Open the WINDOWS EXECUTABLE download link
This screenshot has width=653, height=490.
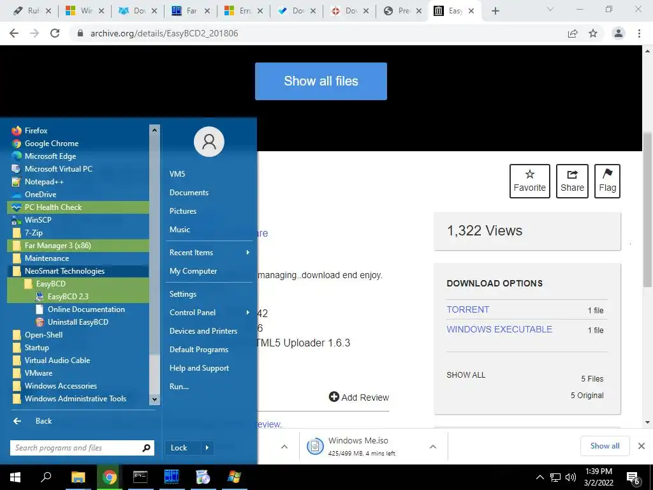pyautogui.click(x=499, y=329)
